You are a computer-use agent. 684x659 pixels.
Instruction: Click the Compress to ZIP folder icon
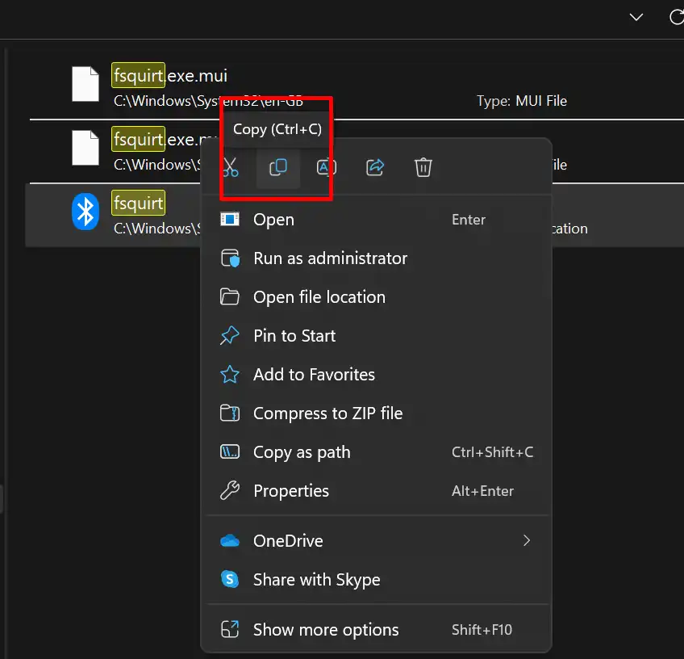tap(230, 413)
